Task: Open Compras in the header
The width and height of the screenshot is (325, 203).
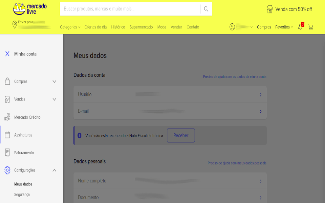Action: (x=264, y=27)
